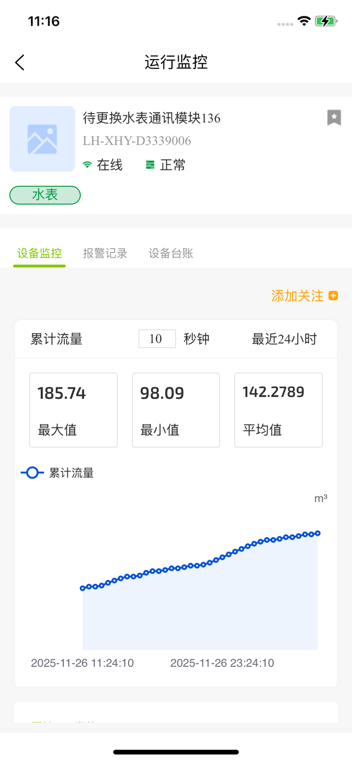This screenshot has height=762, width=352.
Task: Tap the 累计流量 panel title
Action: click(56, 339)
